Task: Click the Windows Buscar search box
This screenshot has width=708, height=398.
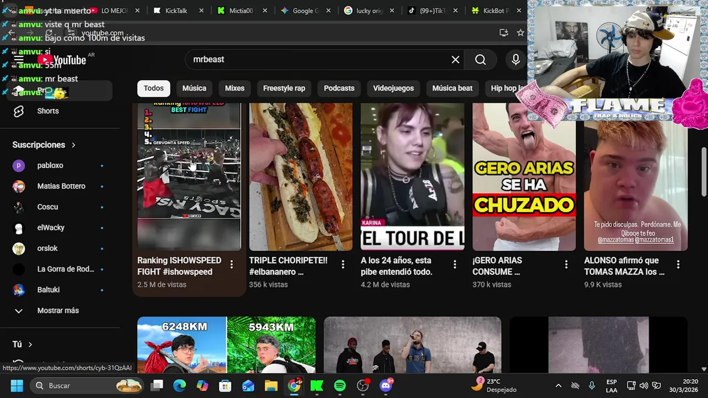Action: pyautogui.click(x=87, y=385)
